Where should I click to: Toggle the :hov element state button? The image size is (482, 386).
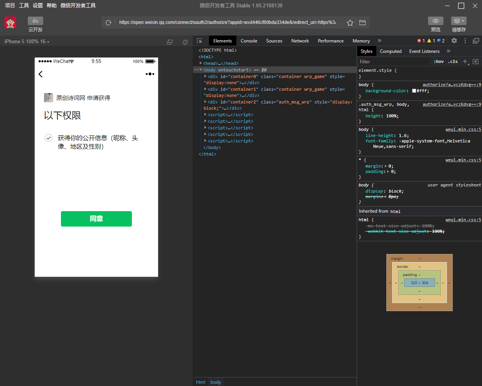(439, 61)
